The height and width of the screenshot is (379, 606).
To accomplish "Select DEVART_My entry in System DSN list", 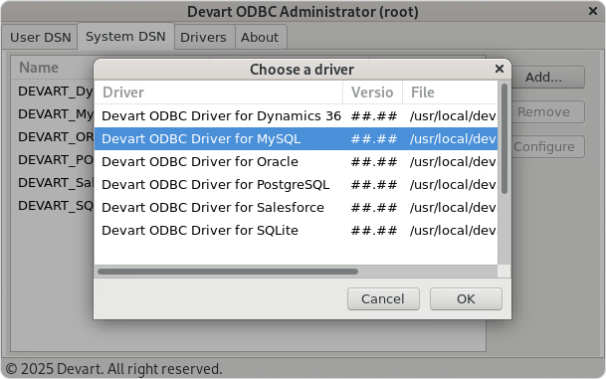I will click(56, 114).
